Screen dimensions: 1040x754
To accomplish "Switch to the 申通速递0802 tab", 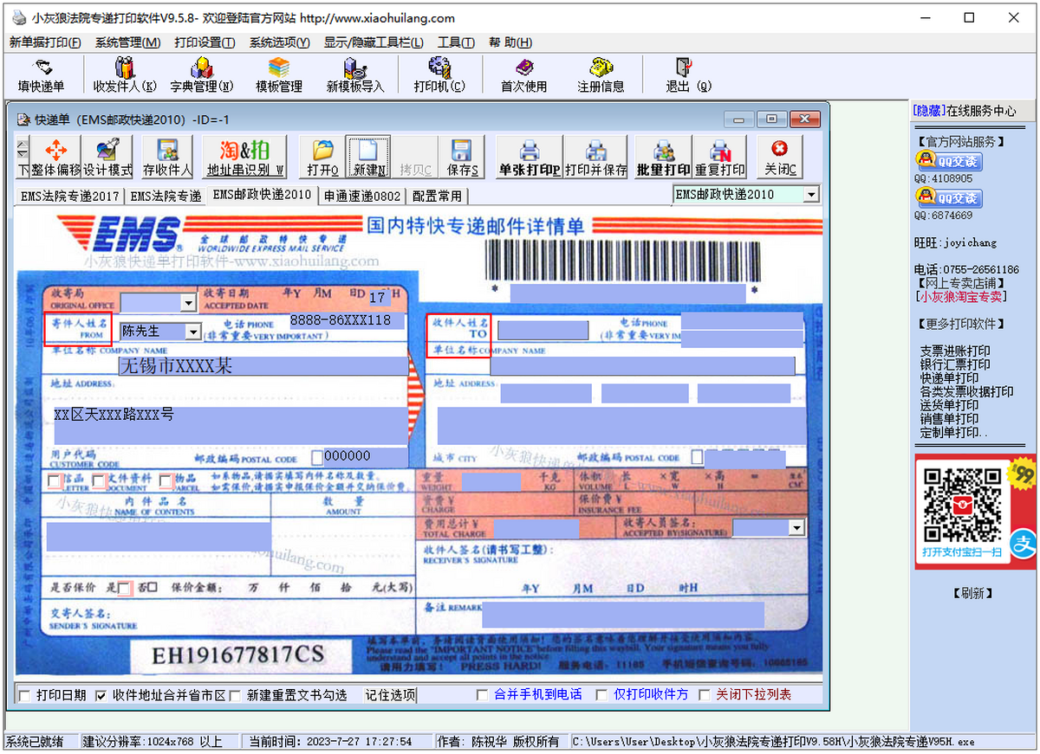I will pos(362,197).
